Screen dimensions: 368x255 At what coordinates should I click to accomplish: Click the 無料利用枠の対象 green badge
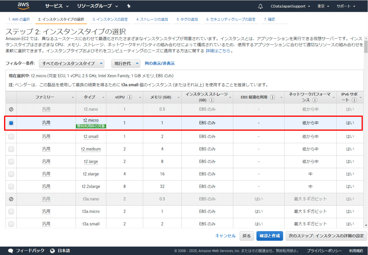click(x=91, y=126)
